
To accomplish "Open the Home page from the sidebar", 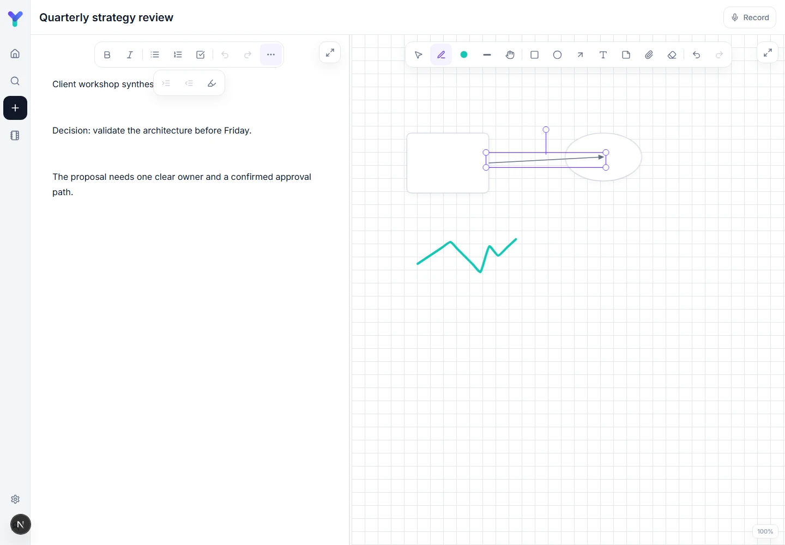I will tap(15, 53).
